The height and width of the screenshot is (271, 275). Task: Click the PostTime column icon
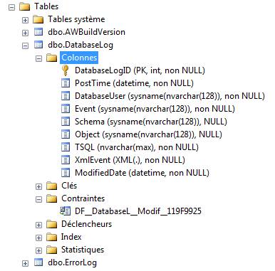coord(66,83)
